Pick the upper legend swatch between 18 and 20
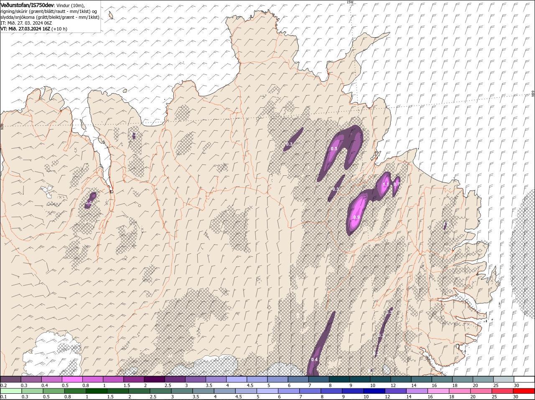The height and width of the screenshot is (400, 535). click(x=462, y=379)
